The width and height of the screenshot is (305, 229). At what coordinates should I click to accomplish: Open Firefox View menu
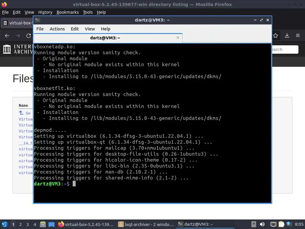pyautogui.click(x=29, y=12)
